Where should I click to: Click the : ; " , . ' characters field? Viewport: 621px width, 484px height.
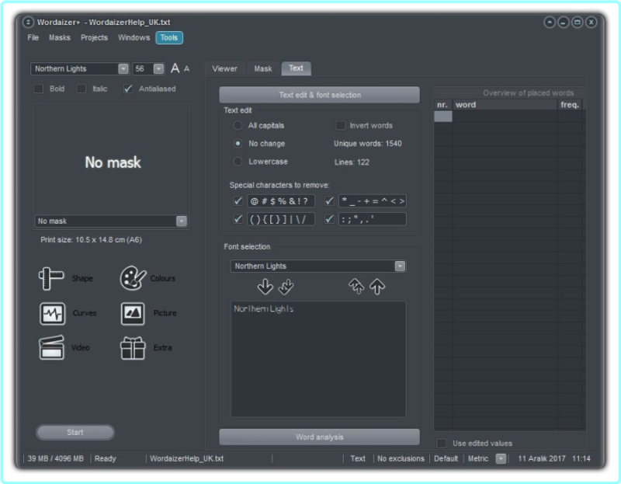click(373, 219)
